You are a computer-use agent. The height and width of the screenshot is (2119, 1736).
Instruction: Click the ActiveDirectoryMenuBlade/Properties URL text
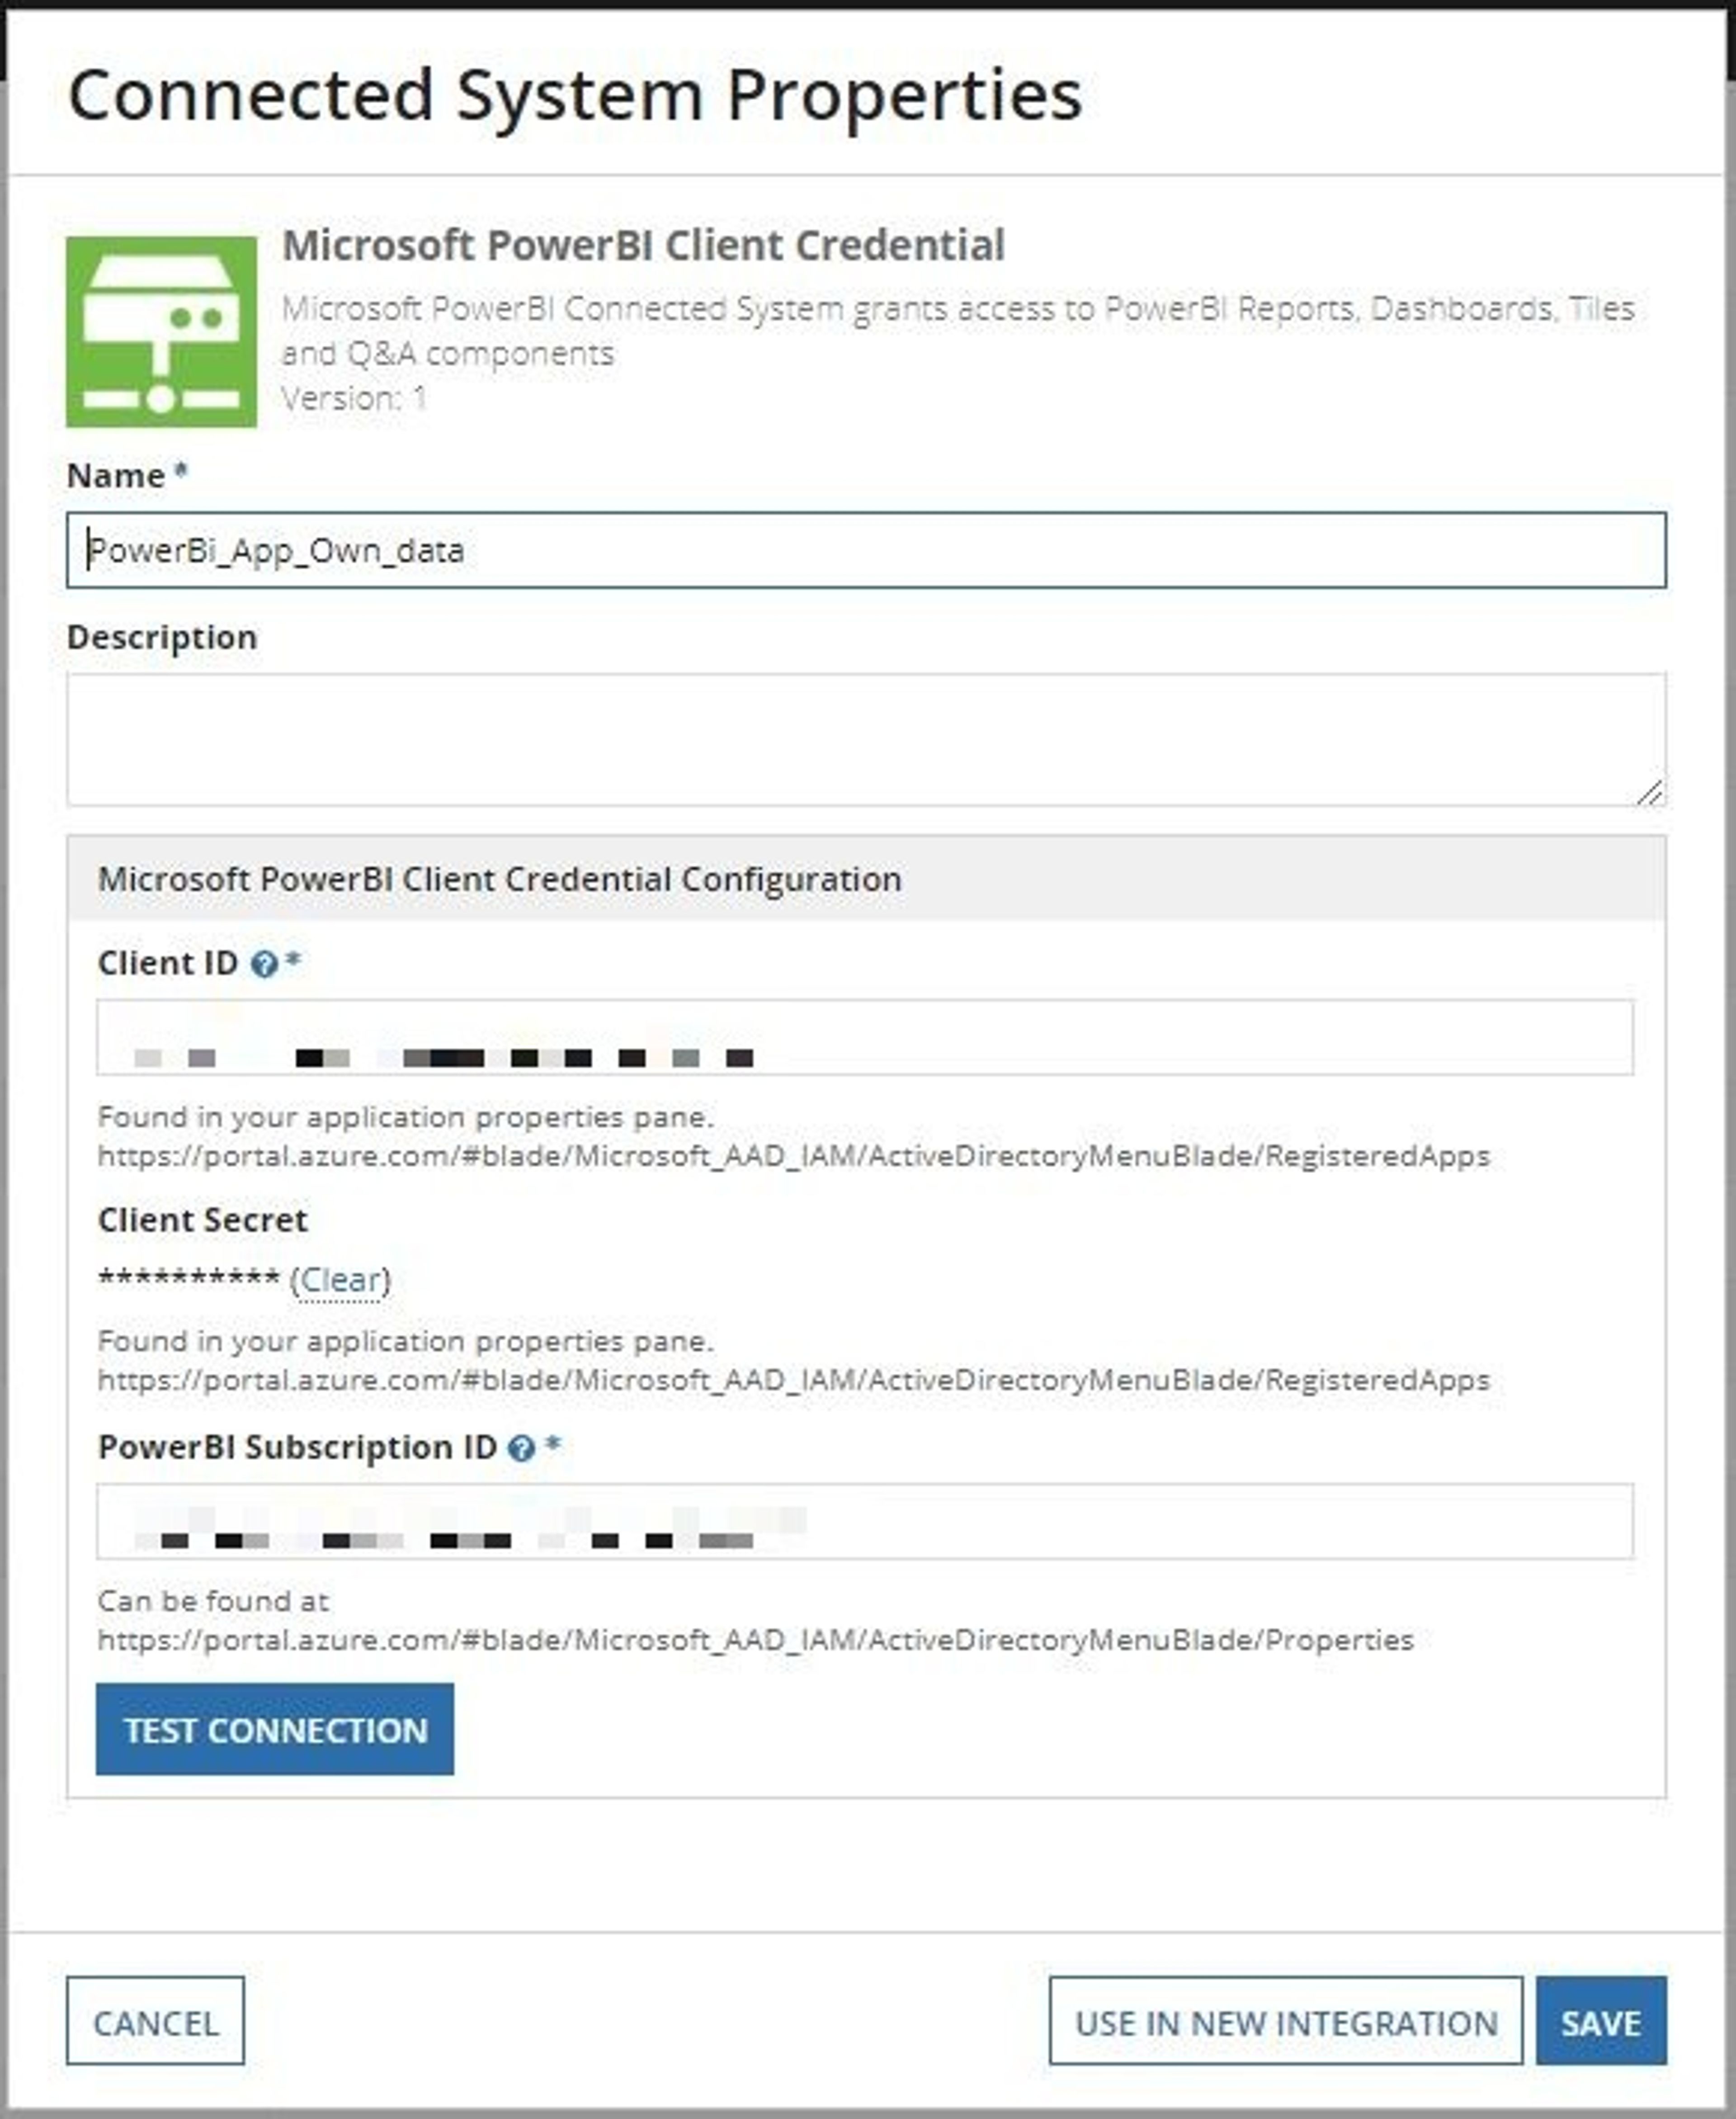coord(756,1640)
